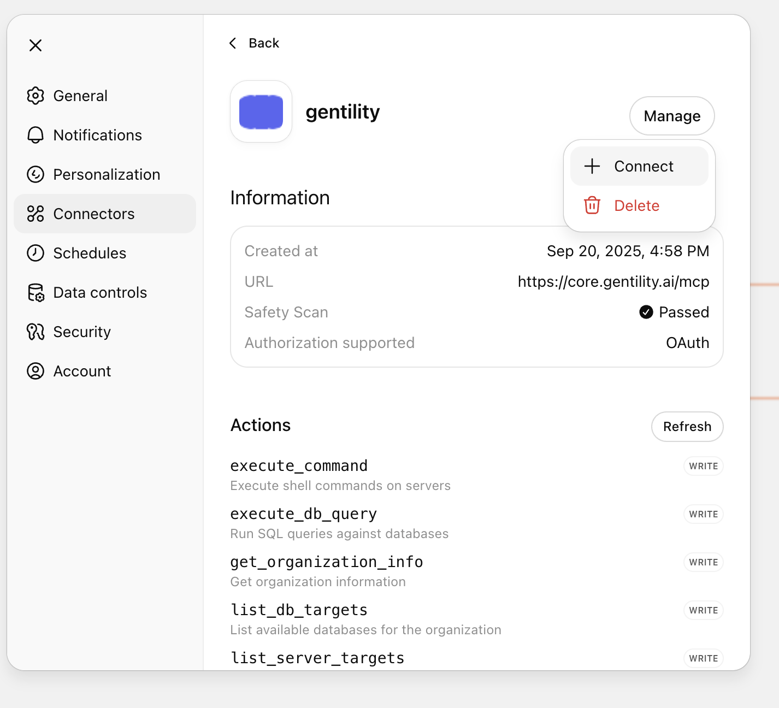Click the gentility connector logo thumbnail
Screen dimensions: 779x708
tap(261, 112)
